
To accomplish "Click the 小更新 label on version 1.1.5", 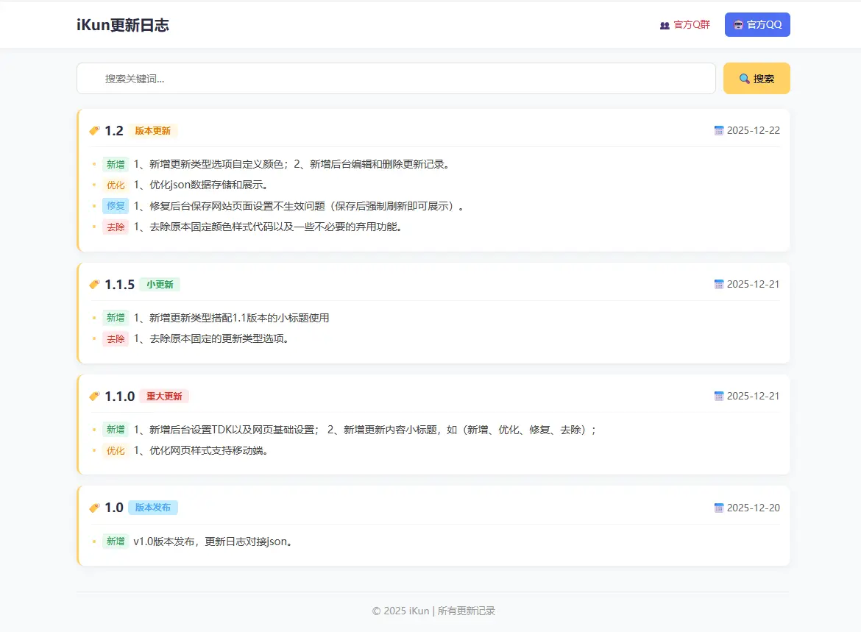I will click(160, 284).
